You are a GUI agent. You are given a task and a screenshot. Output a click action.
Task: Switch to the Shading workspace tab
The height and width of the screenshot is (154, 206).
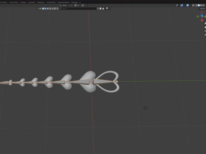[x=23, y=3]
